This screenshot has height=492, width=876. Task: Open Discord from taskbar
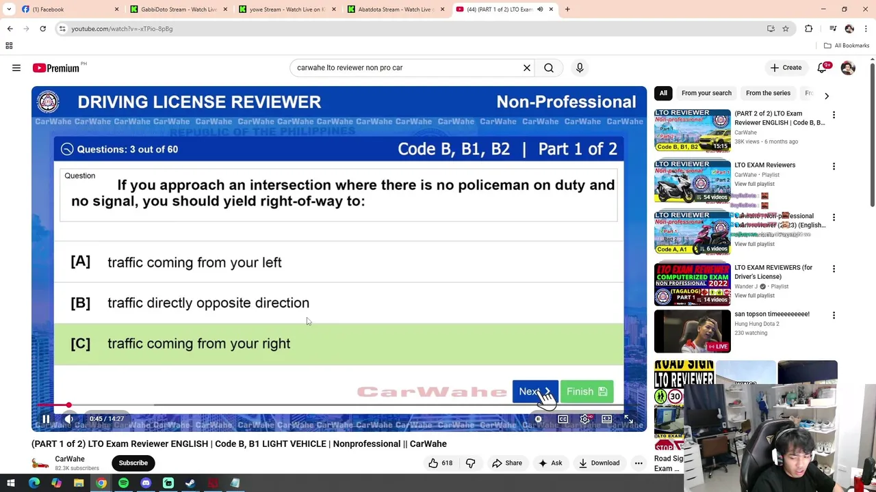(146, 484)
